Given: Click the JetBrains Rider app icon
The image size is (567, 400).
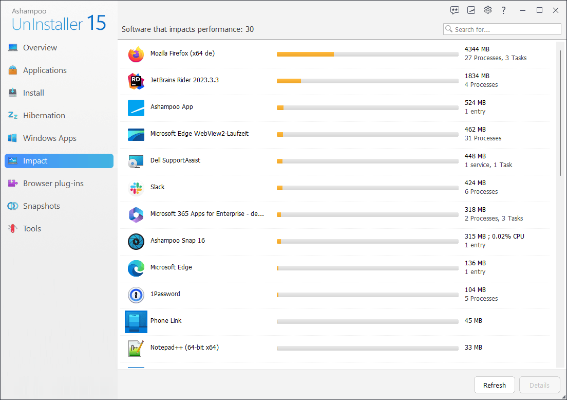Looking at the screenshot, I should [136, 81].
